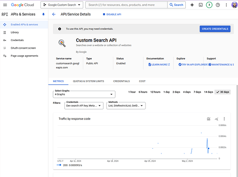
Task: Switch to the Cost tab
Action: (142, 81)
